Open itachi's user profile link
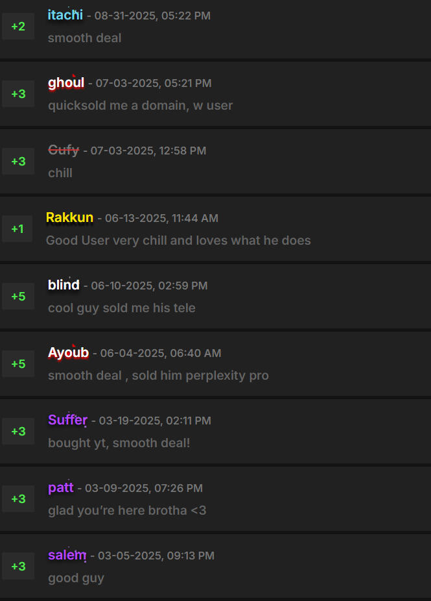This screenshot has width=431, height=601. (x=65, y=15)
